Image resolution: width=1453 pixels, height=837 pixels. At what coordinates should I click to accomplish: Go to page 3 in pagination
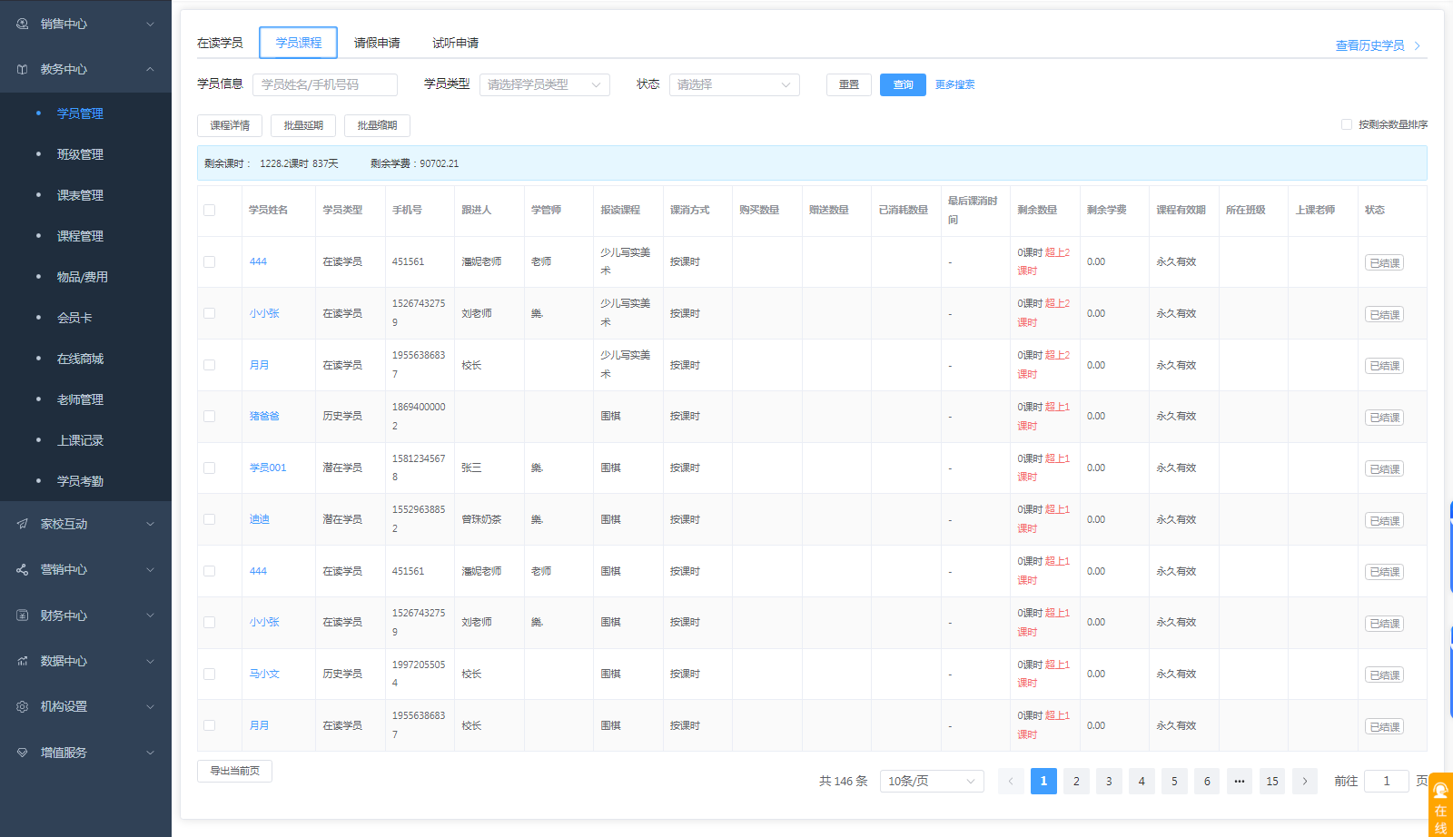click(1109, 781)
